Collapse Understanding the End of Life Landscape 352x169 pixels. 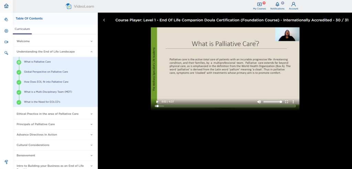[x=55, y=52]
